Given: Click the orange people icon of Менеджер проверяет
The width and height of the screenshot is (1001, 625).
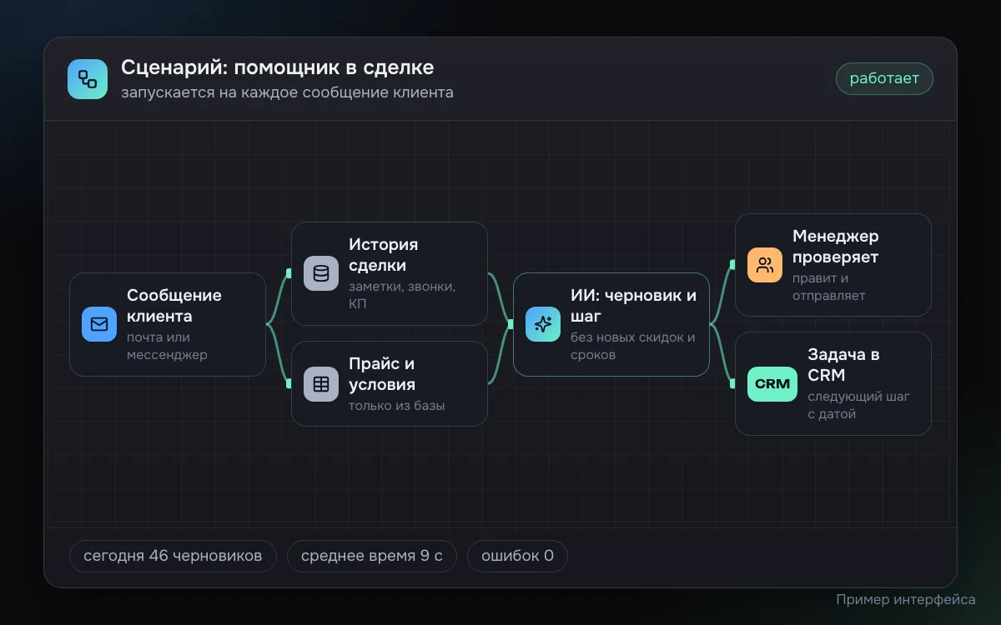Looking at the screenshot, I should pos(765,265).
